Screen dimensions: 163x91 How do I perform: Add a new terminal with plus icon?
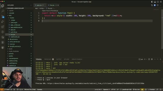[145, 59]
